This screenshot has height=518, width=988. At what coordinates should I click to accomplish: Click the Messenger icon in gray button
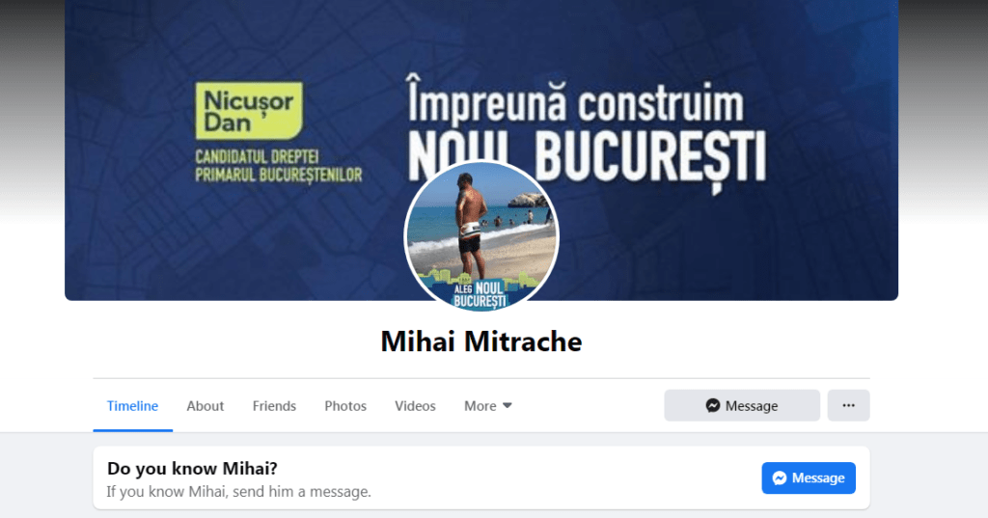(x=713, y=405)
